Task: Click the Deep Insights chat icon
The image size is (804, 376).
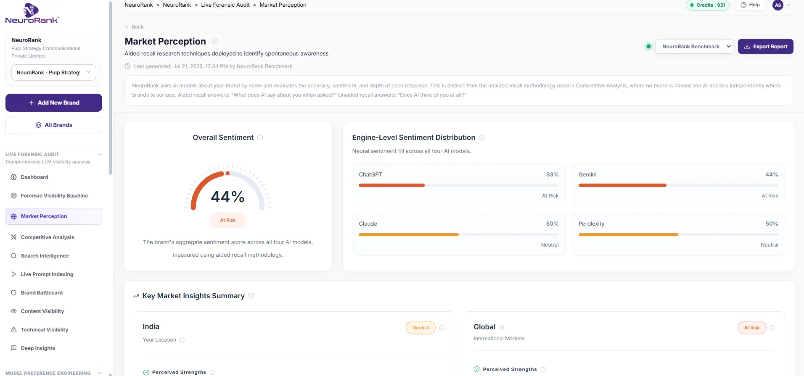Action: pos(13,348)
